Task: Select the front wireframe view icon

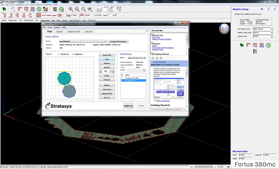Action: [99, 9]
